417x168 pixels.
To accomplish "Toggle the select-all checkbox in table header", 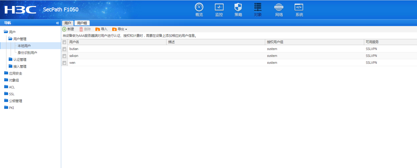I will [64, 42].
